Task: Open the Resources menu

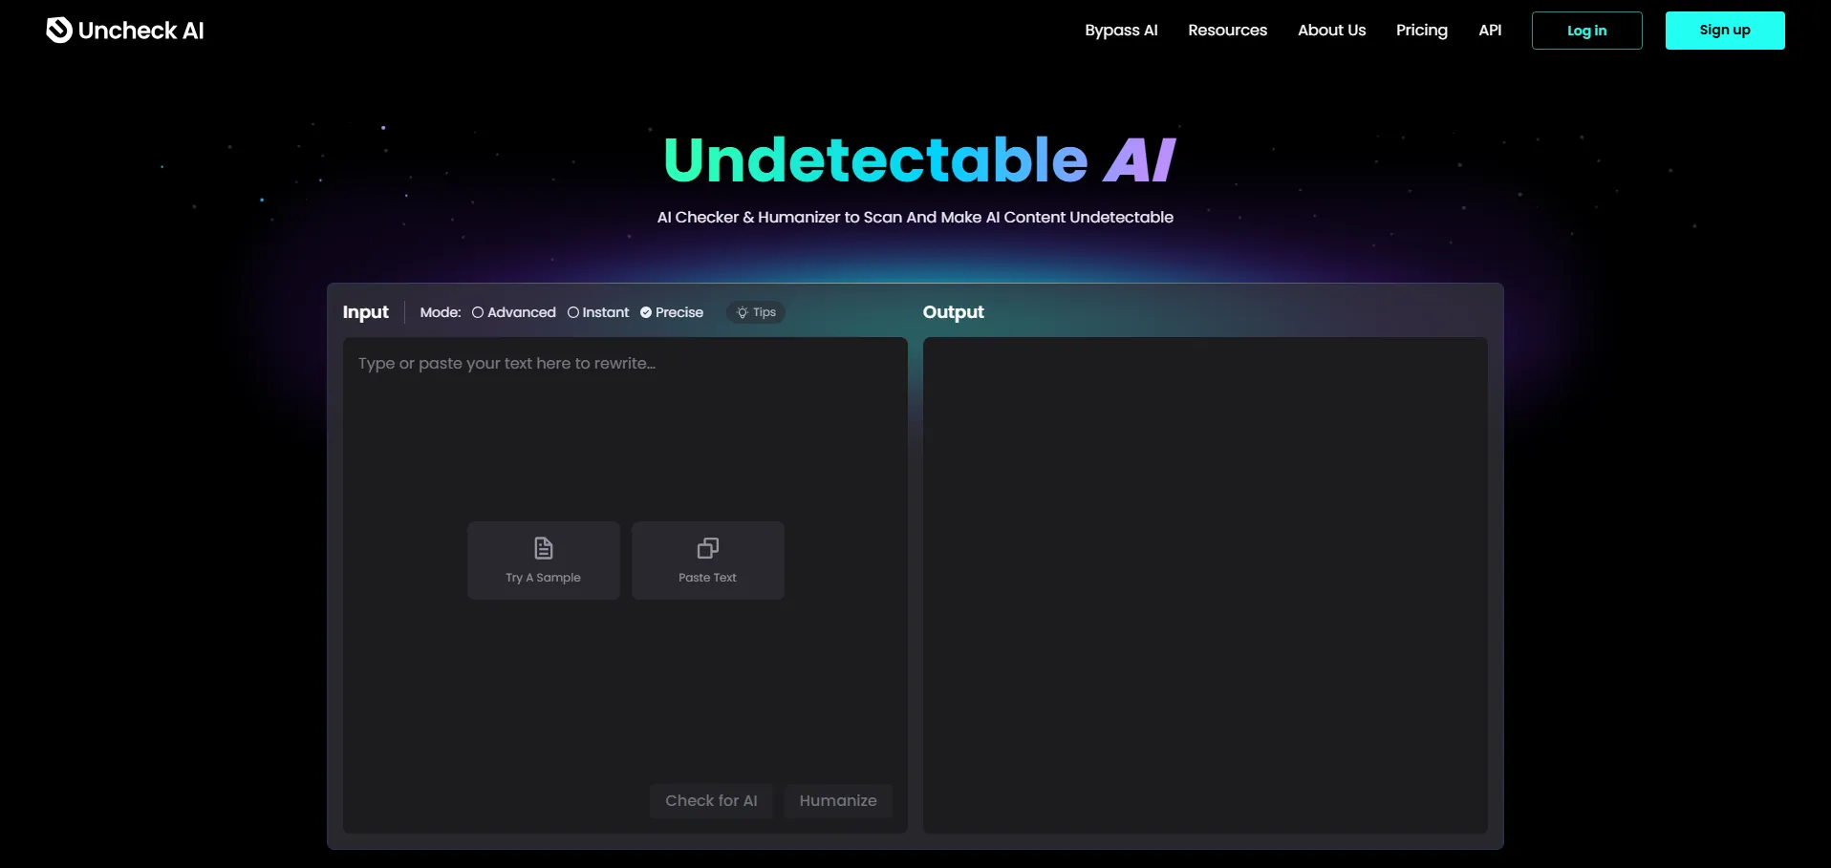Action: 1227,31
